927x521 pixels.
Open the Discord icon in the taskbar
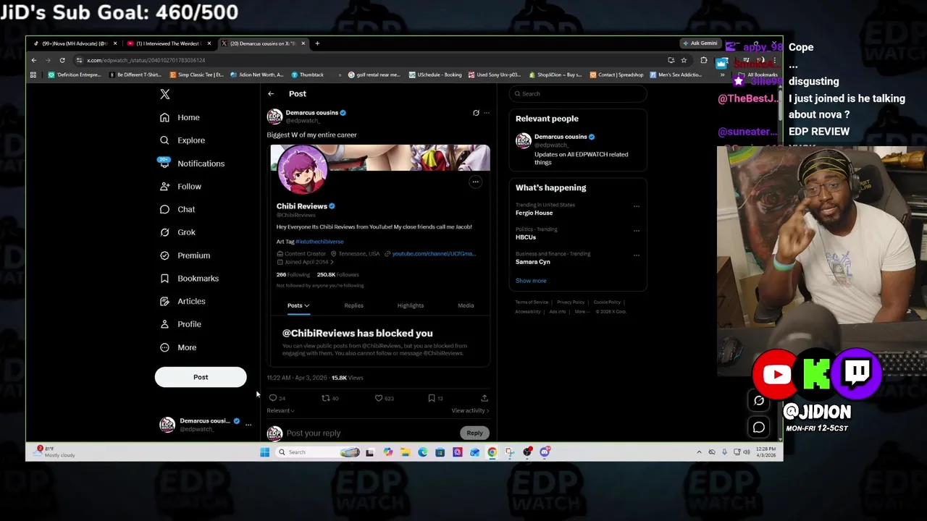[x=545, y=452]
